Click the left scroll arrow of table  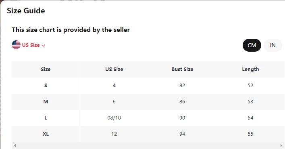pyautogui.click(x=15, y=145)
